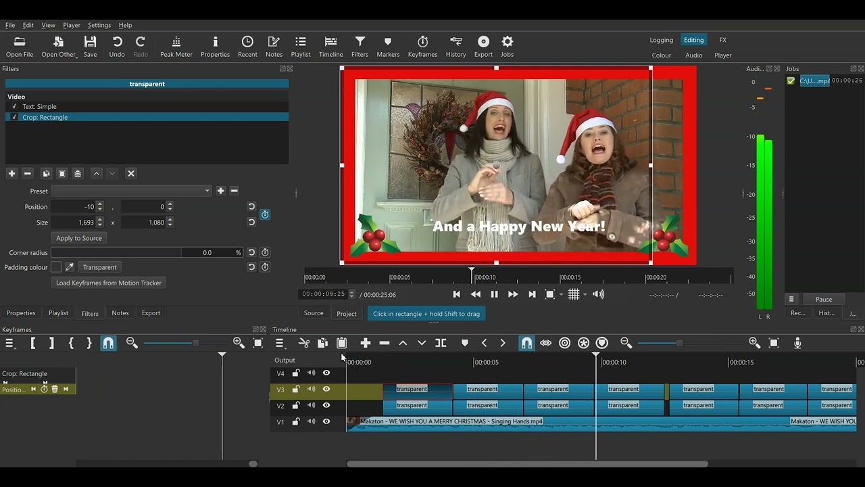Open the Settings menu
Image resolution: width=865 pixels, height=487 pixels.
(x=99, y=25)
